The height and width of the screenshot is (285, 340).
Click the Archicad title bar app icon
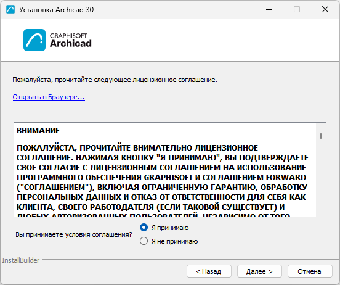[10, 9]
